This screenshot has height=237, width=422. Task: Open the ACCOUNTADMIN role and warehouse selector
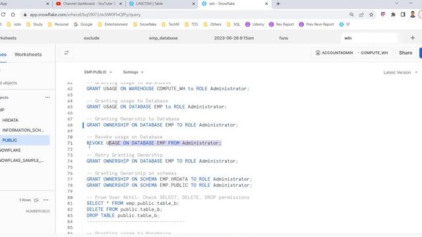pyautogui.click(x=351, y=53)
